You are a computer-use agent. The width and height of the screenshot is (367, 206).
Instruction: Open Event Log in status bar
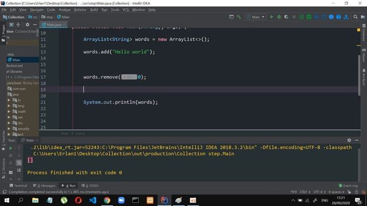click(348, 185)
